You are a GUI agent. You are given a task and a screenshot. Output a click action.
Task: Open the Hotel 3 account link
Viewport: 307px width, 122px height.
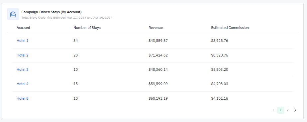tap(23, 69)
